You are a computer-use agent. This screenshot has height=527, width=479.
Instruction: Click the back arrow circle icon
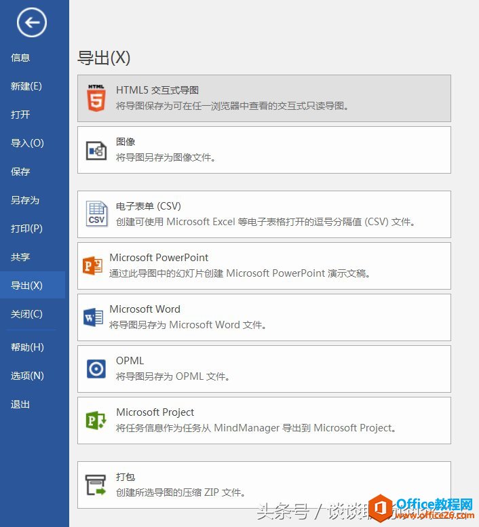click(x=32, y=22)
